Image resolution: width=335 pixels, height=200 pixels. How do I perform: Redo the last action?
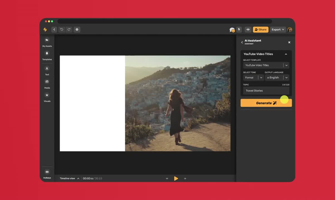coord(69,29)
